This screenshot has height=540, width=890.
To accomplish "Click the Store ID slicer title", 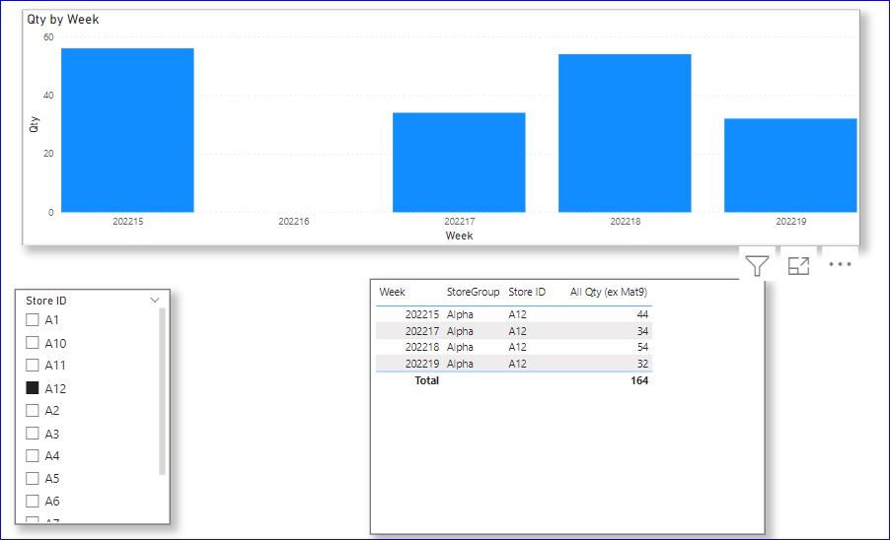I will click(x=46, y=301).
